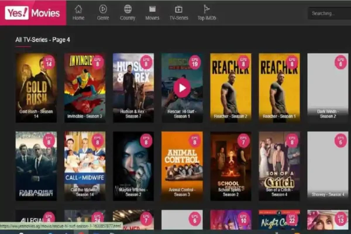Open the Night Court poster in bottom row
Image resolution: width=351 pixels, height=234 pixels.
[280, 220]
